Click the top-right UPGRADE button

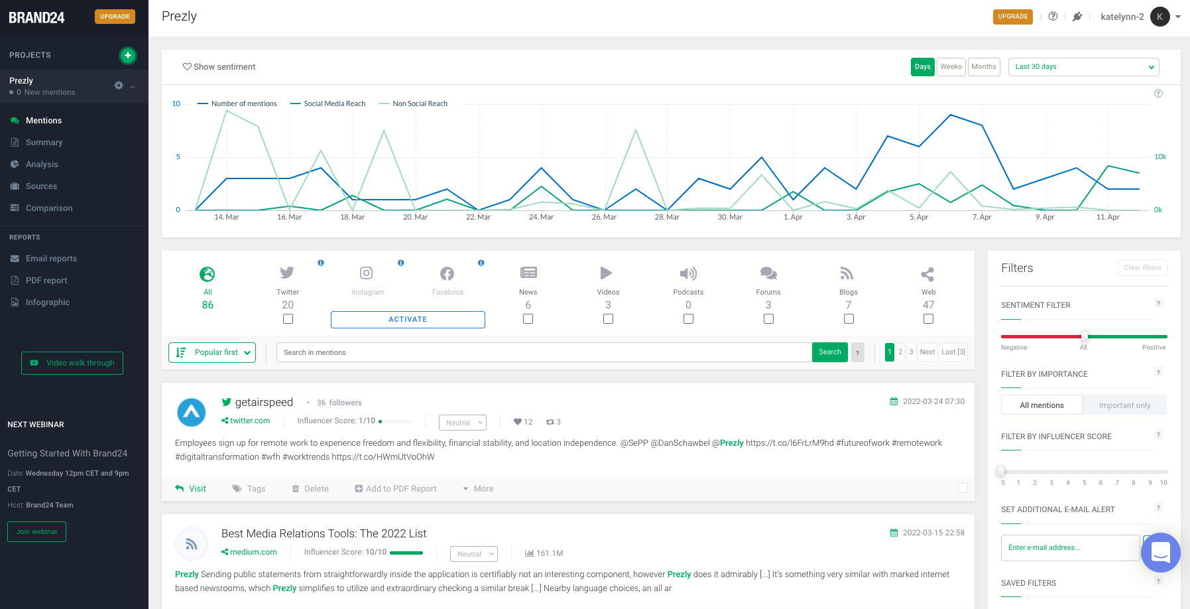click(1012, 17)
